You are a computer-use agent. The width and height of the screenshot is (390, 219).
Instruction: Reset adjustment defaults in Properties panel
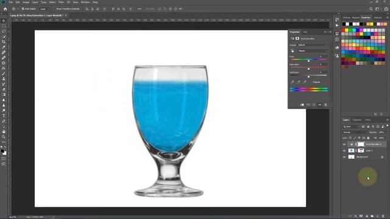(314, 105)
